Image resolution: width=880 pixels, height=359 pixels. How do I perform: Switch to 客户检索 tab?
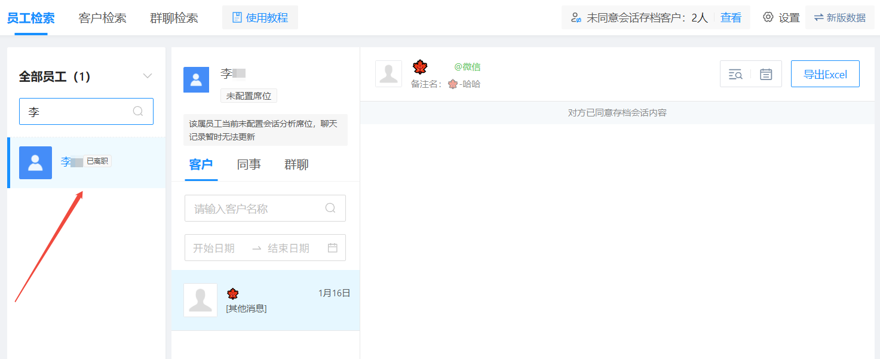102,18
